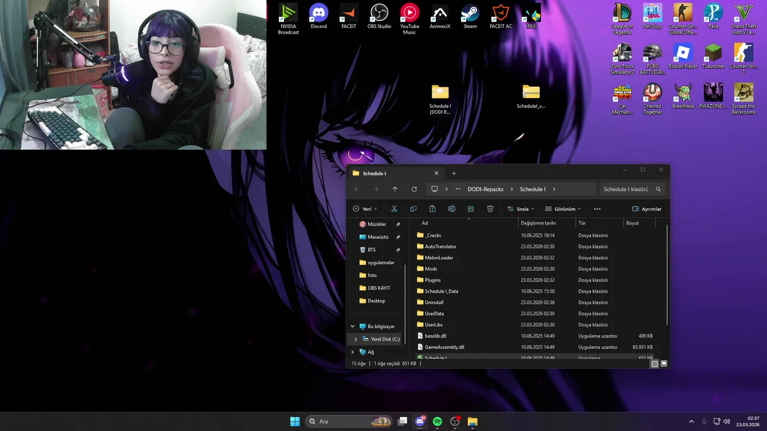Image resolution: width=767 pixels, height=431 pixels.
Task: Click the Euro Truck Simulator 2 icon
Action: 623,59
